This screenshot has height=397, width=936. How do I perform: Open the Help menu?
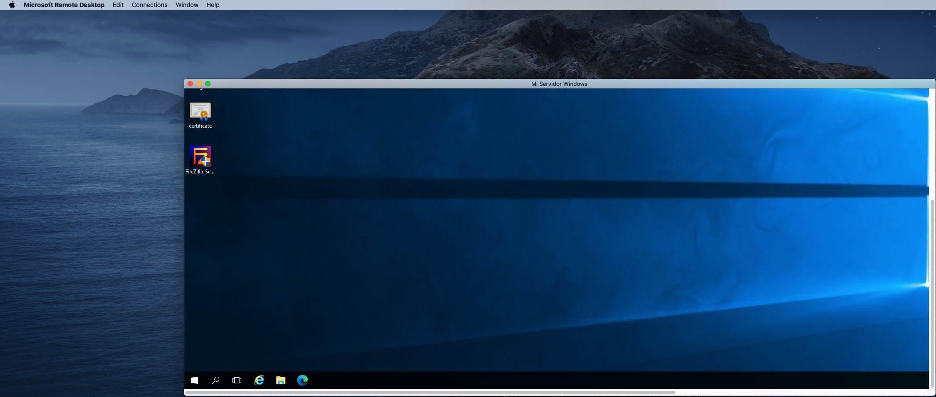pyautogui.click(x=213, y=5)
